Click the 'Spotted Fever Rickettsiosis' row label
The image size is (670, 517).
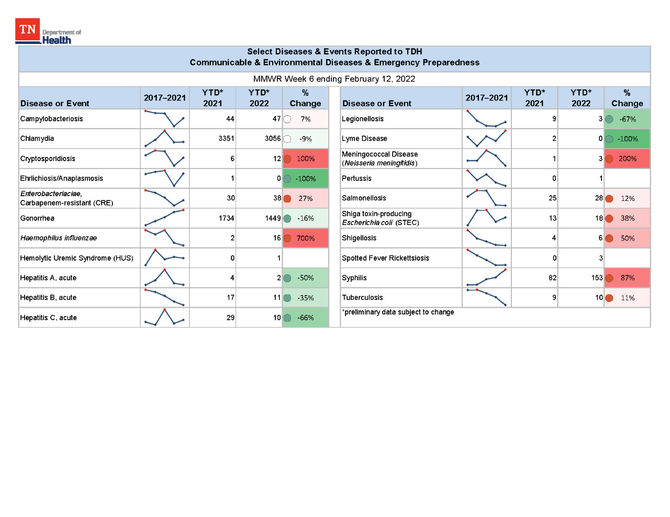385,258
